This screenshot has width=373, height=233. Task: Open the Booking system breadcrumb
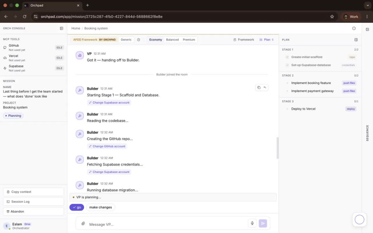click(x=96, y=28)
